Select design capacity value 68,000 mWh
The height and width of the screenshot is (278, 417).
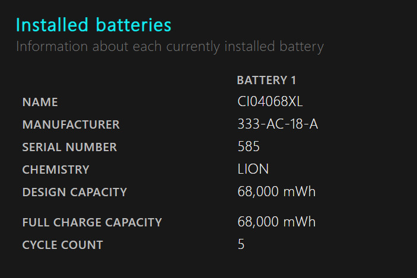point(276,191)
